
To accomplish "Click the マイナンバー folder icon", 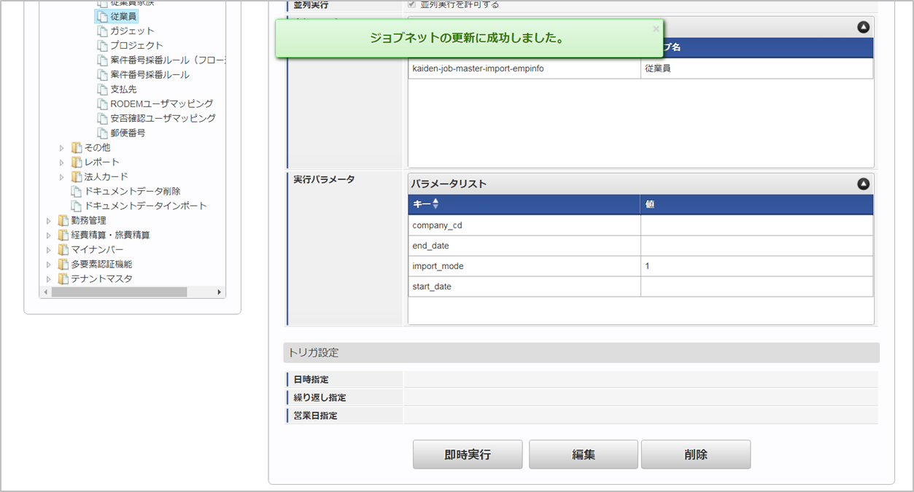I will (x=63, y=249).
